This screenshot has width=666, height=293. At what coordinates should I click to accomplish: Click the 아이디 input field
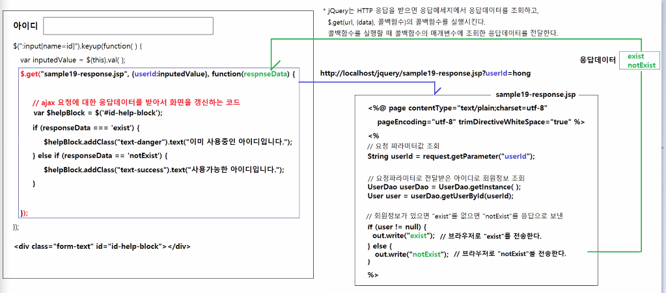[128, 26]
